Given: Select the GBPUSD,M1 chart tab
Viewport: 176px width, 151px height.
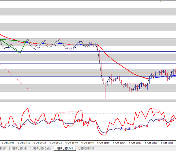Looking at the screenshot, I should pyautogui.click(x=65, y=148).
